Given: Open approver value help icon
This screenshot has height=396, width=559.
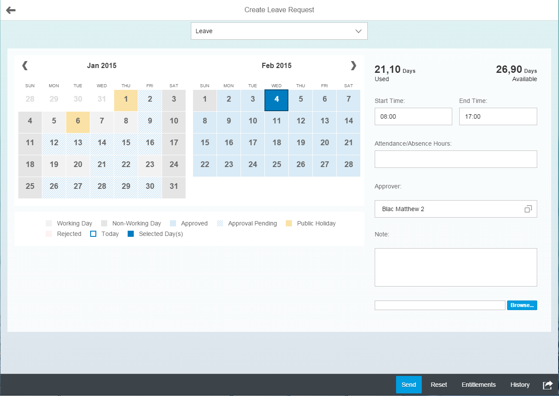Looking at the screenshot, I should click(528, 209).
